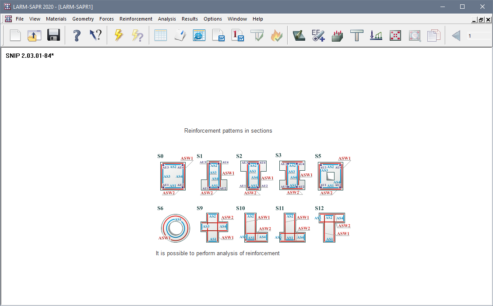Click the New file icon

point(15,35)
